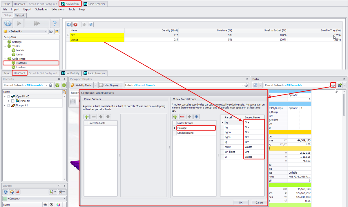348x207 pixels.
Task: Open the layer sort order dropdown
Action: 52,192
